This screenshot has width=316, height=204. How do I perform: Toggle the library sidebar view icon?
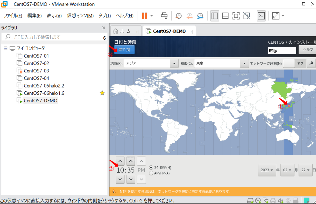pyautogui.click(x=215, y=16)
